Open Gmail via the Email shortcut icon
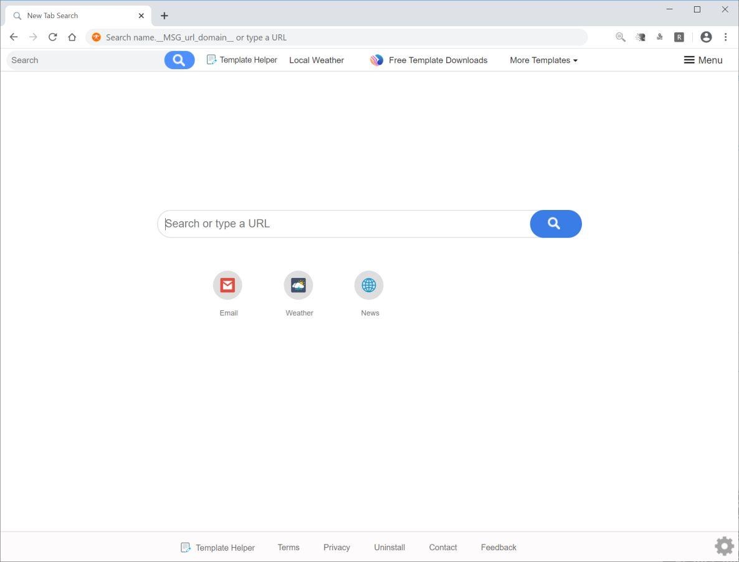Image resolution: width=739 pixels, height=562 pixels. 227,285
